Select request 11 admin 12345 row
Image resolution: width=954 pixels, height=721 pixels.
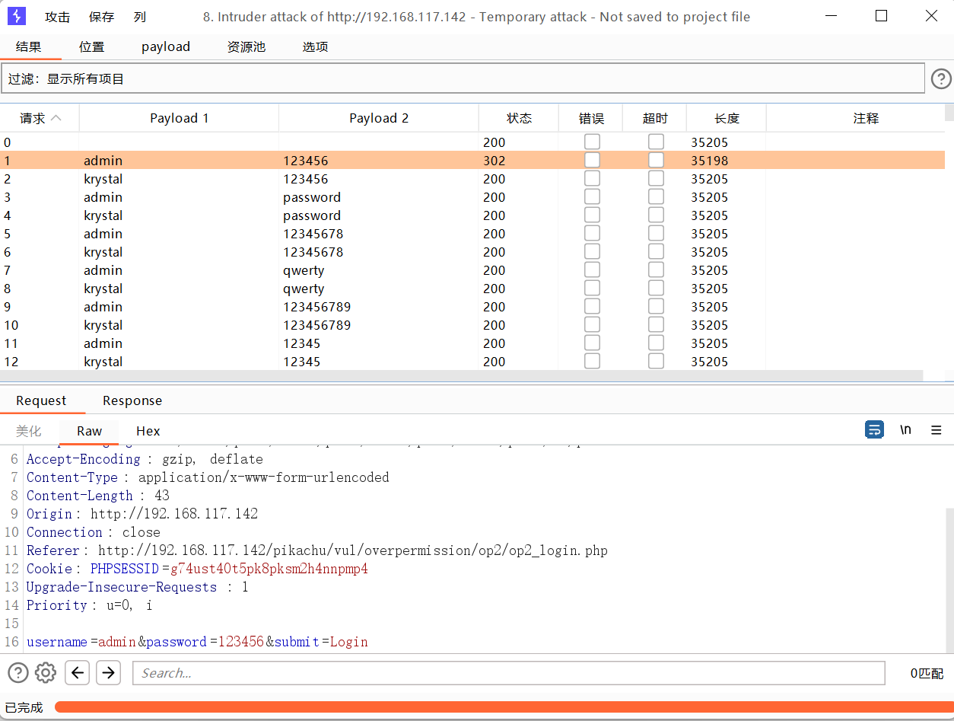coord(472,343)
